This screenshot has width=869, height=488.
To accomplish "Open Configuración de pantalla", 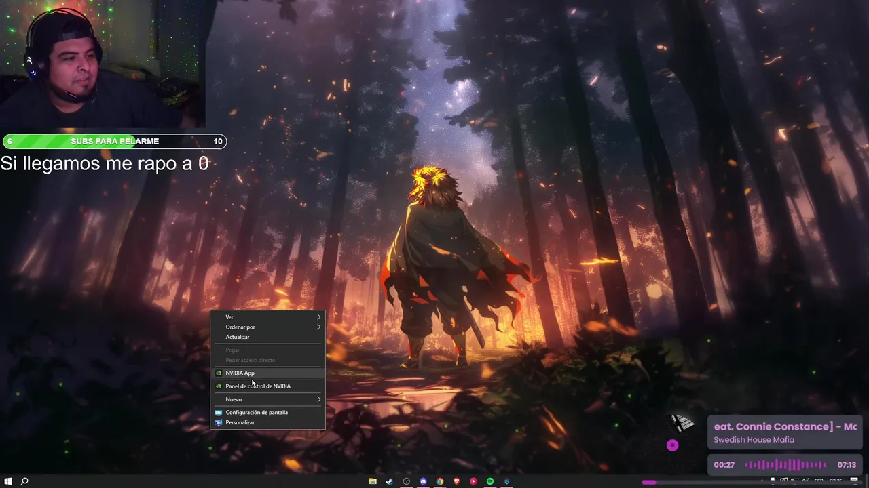I will [267, 412].
